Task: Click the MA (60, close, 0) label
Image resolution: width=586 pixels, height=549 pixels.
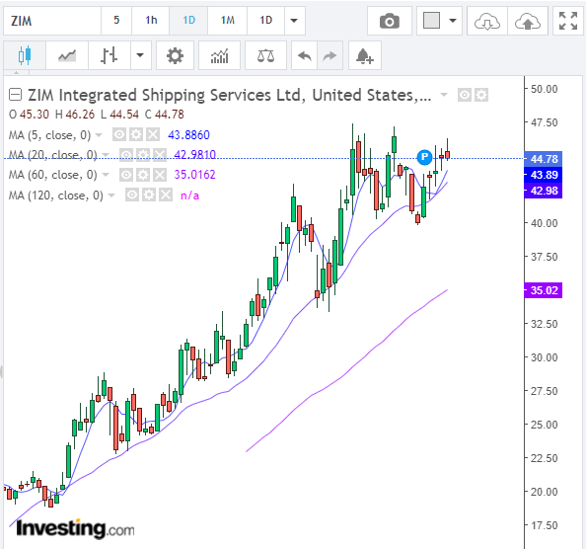Action: [52, 175]
